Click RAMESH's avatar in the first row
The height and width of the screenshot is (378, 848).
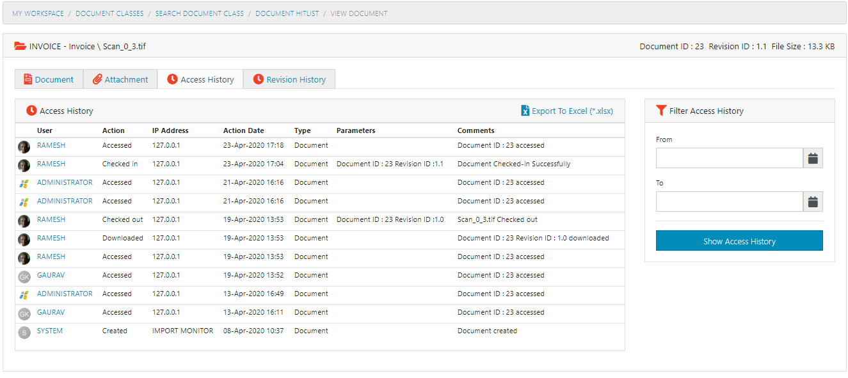point(24,146)
